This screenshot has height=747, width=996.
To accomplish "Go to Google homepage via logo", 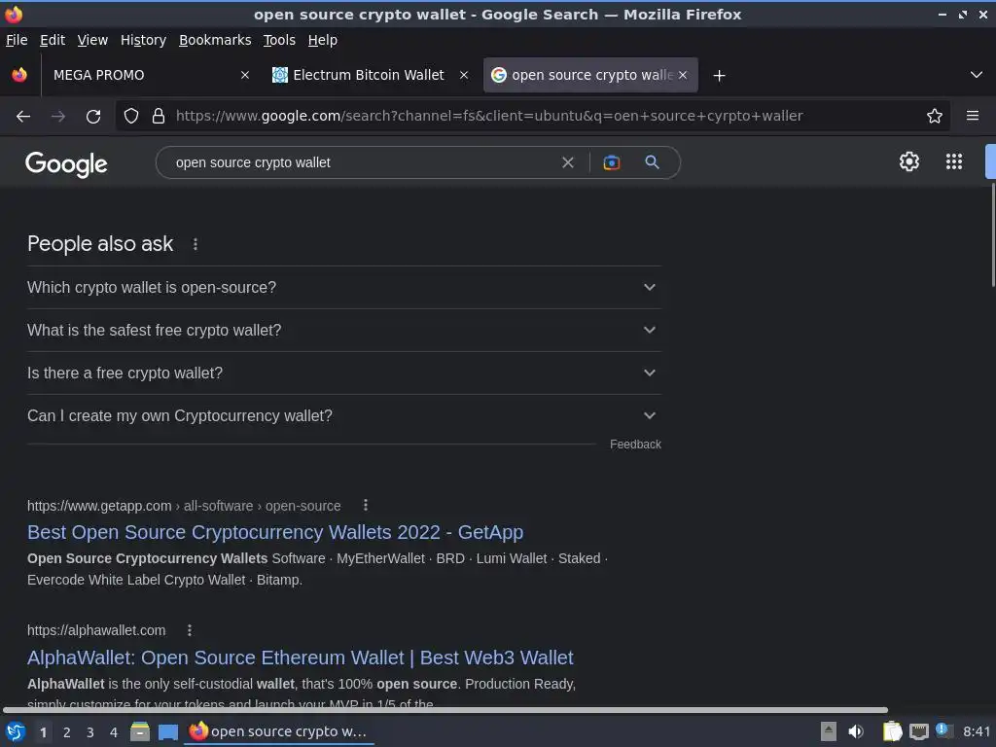I will [66, 163].
